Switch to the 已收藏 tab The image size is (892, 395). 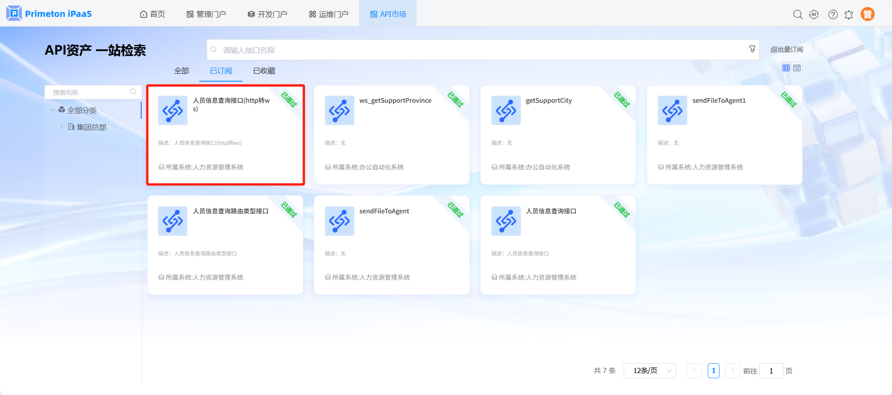point(264,71)
